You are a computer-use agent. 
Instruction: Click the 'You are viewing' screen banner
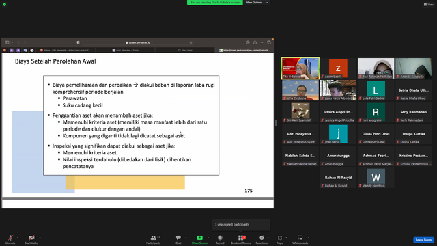tap(215, 3)
